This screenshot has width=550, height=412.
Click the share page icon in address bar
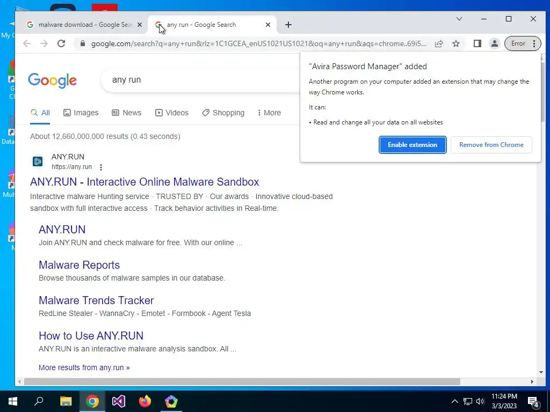click(x=439, y=43)
